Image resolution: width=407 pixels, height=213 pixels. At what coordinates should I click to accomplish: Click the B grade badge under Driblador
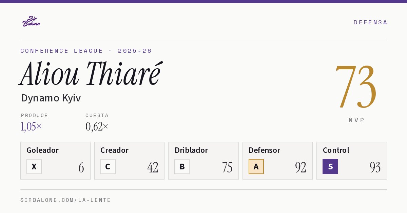pos(182,166)
